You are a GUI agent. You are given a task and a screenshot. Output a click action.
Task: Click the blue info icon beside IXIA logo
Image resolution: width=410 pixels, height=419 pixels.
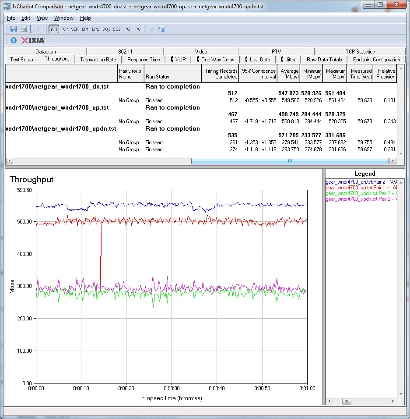pyautogui.click(x=13, y=40)
